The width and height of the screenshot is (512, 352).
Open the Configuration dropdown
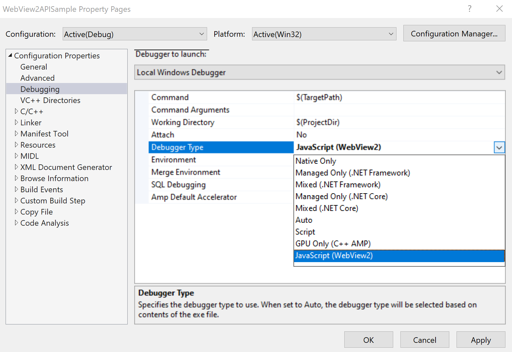point(202,34)
